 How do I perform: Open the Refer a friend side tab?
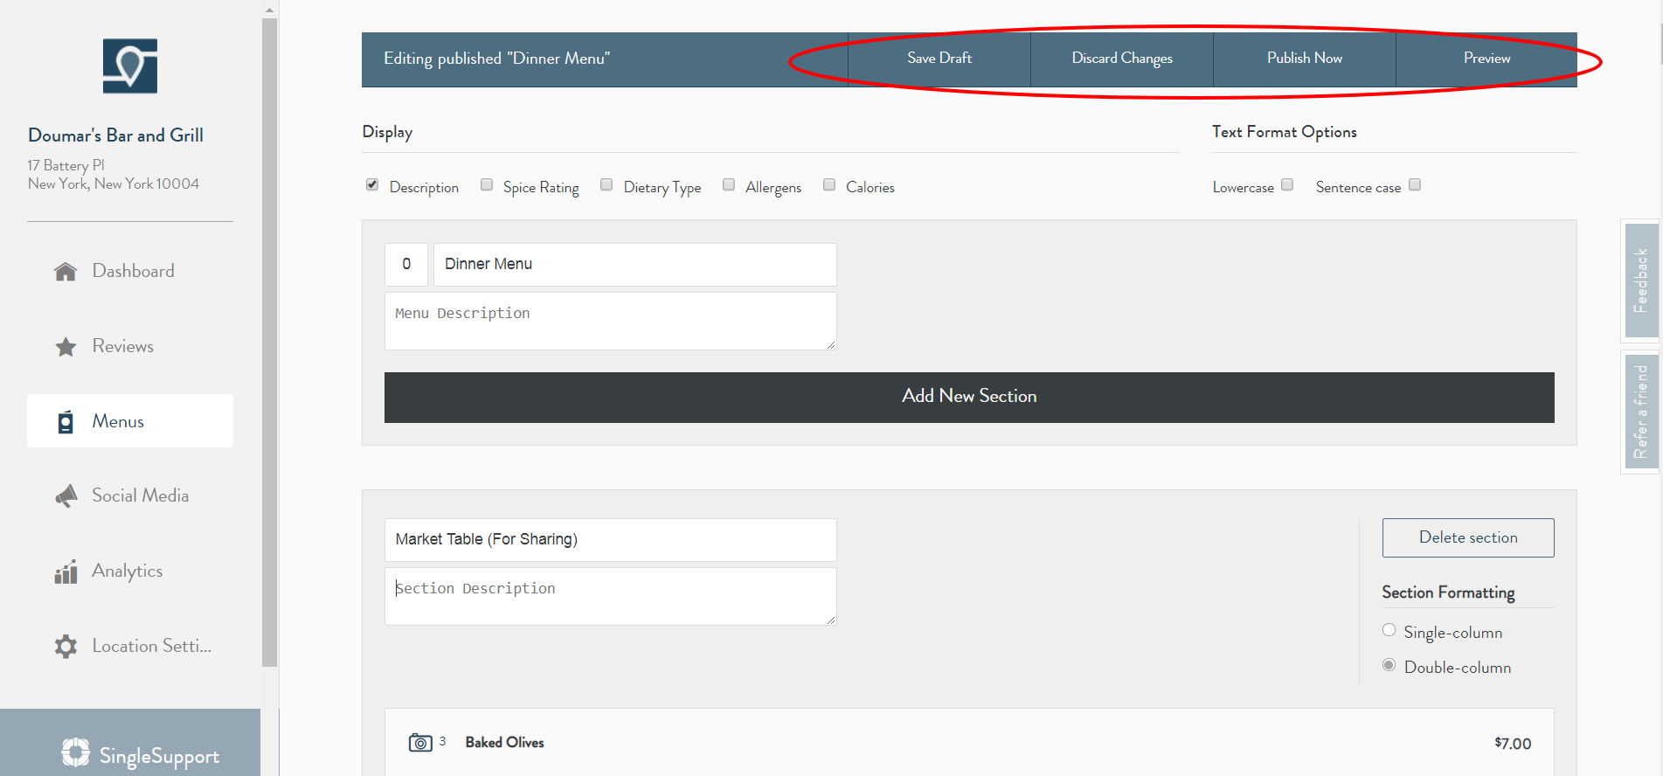1640,412
